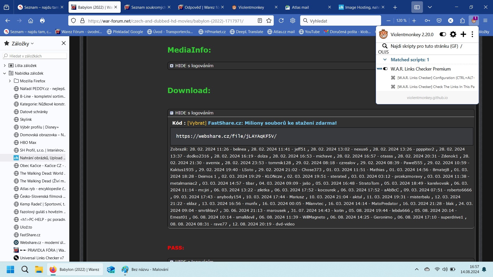Expand the Mozilla Firefox bookmarks folder

point(10,81)
